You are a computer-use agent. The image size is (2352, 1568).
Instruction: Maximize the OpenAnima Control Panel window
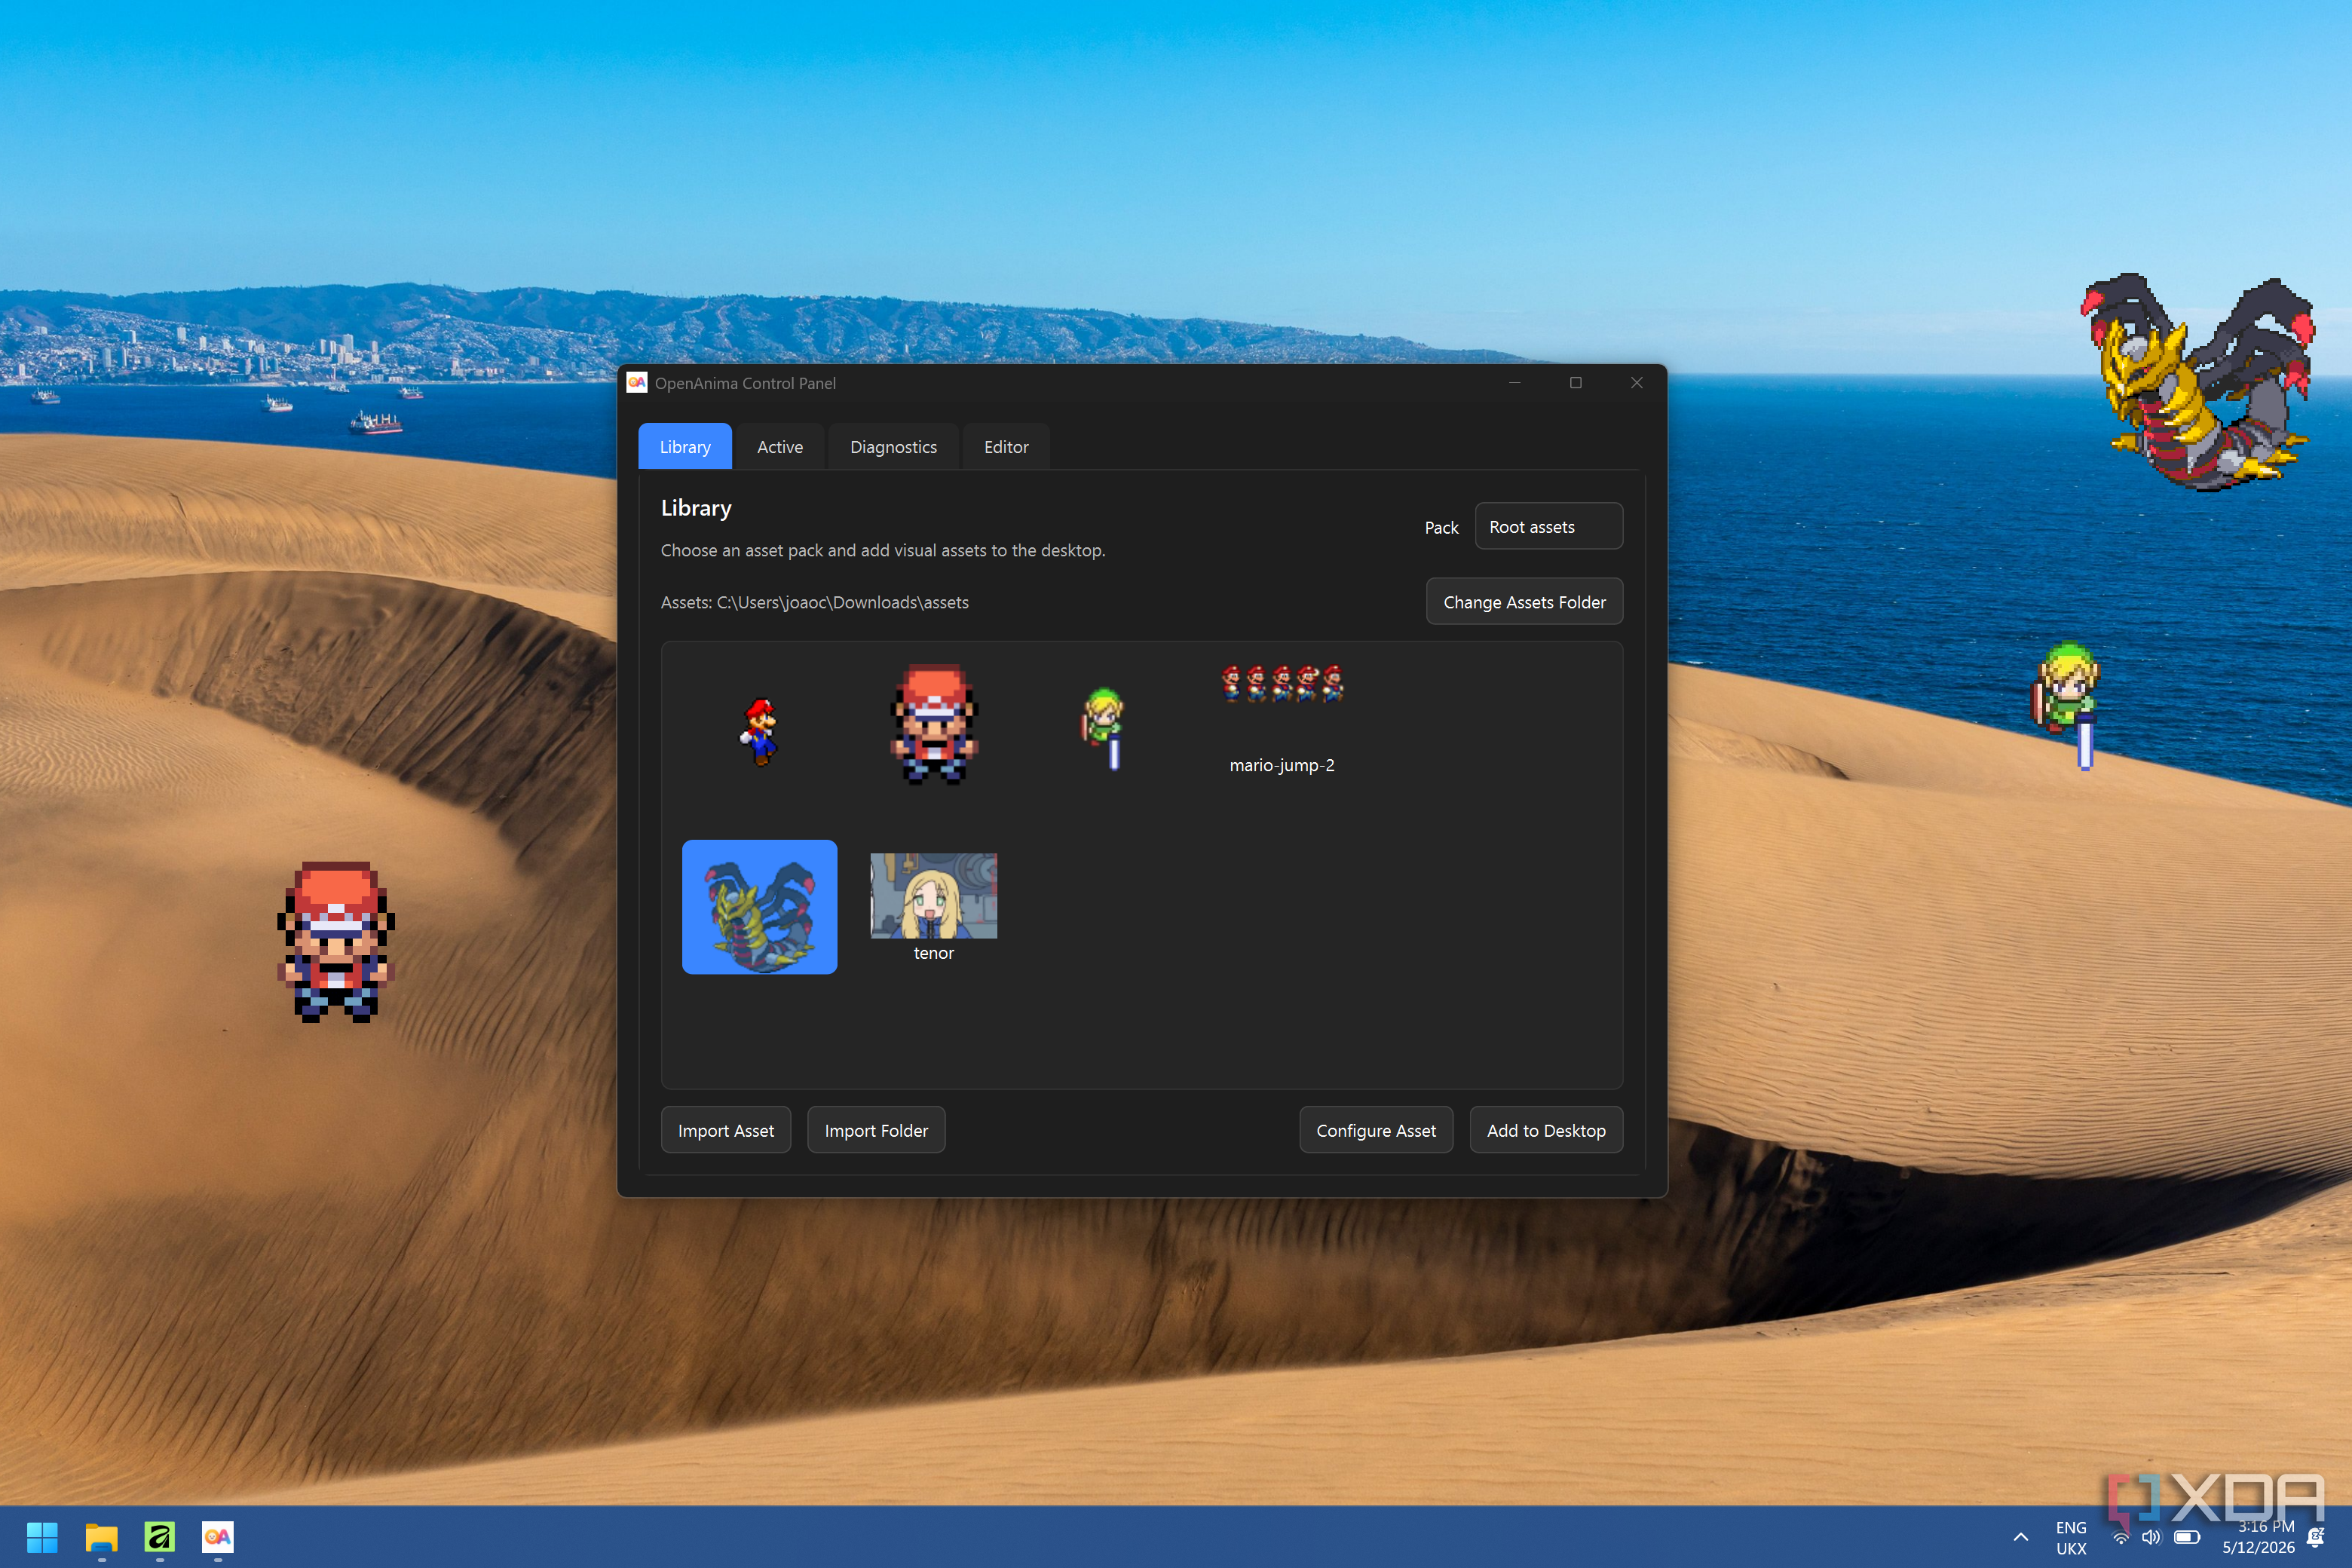(x=1576, y=383)
